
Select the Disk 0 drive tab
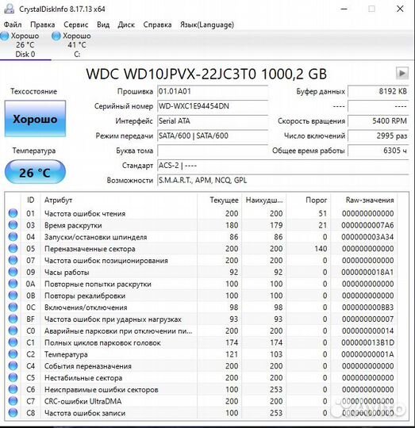(25, 45)
